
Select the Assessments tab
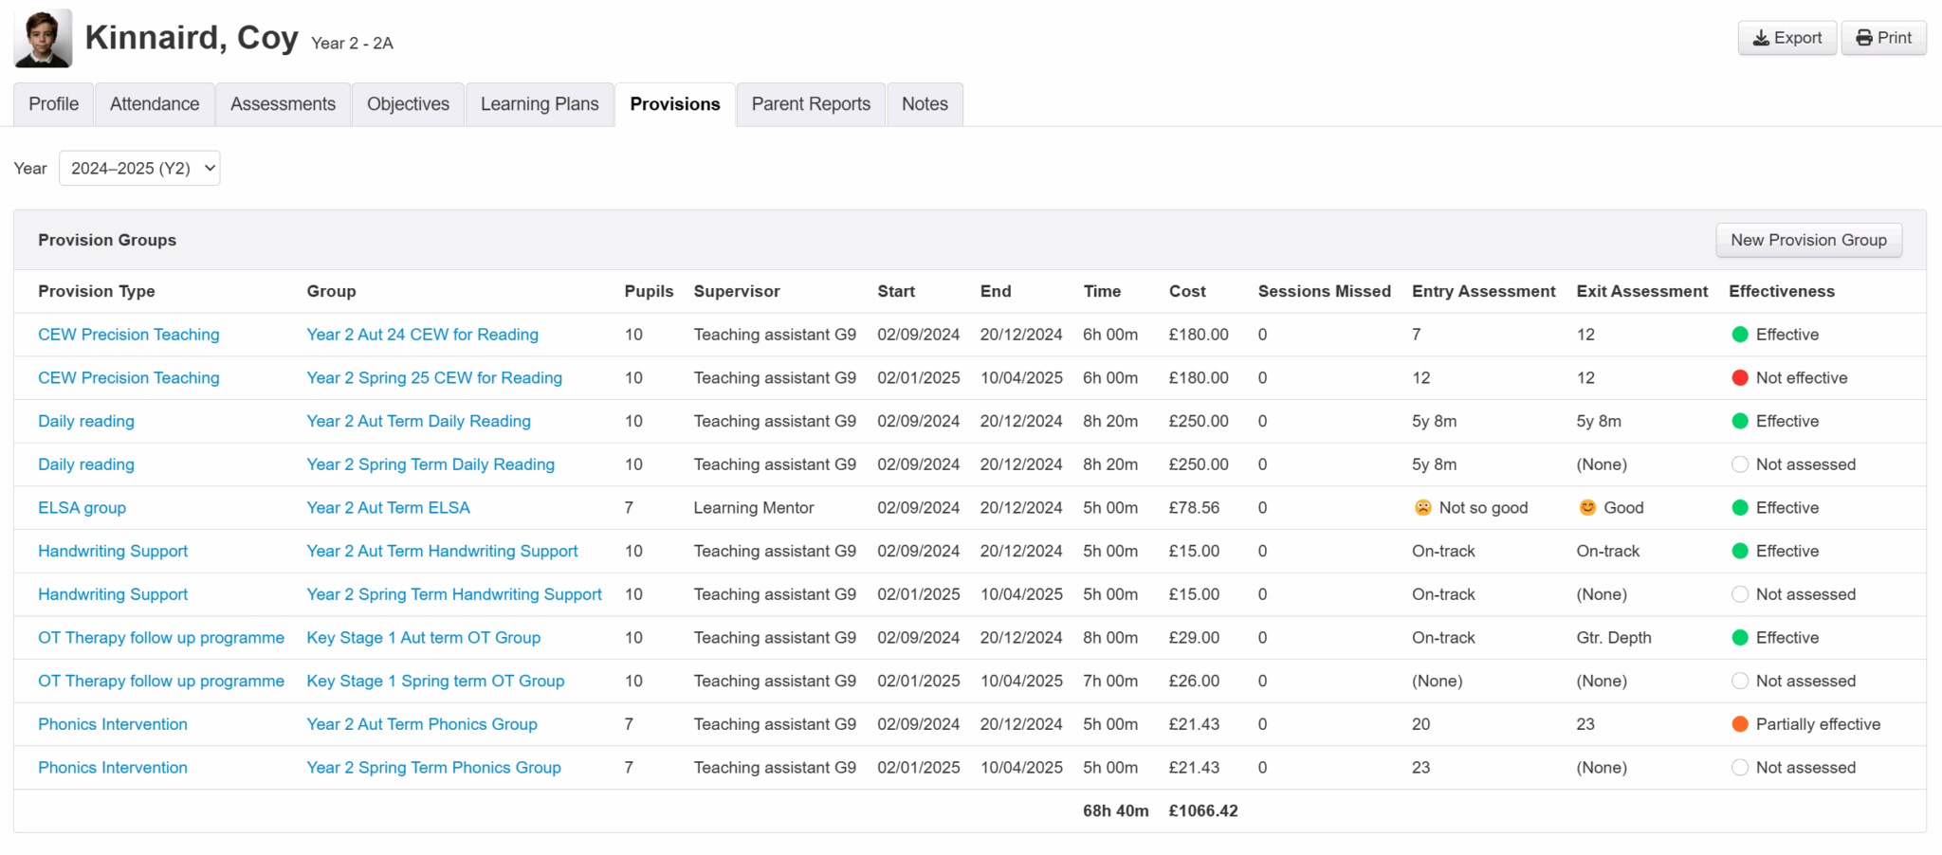click(x=283, y=104)
